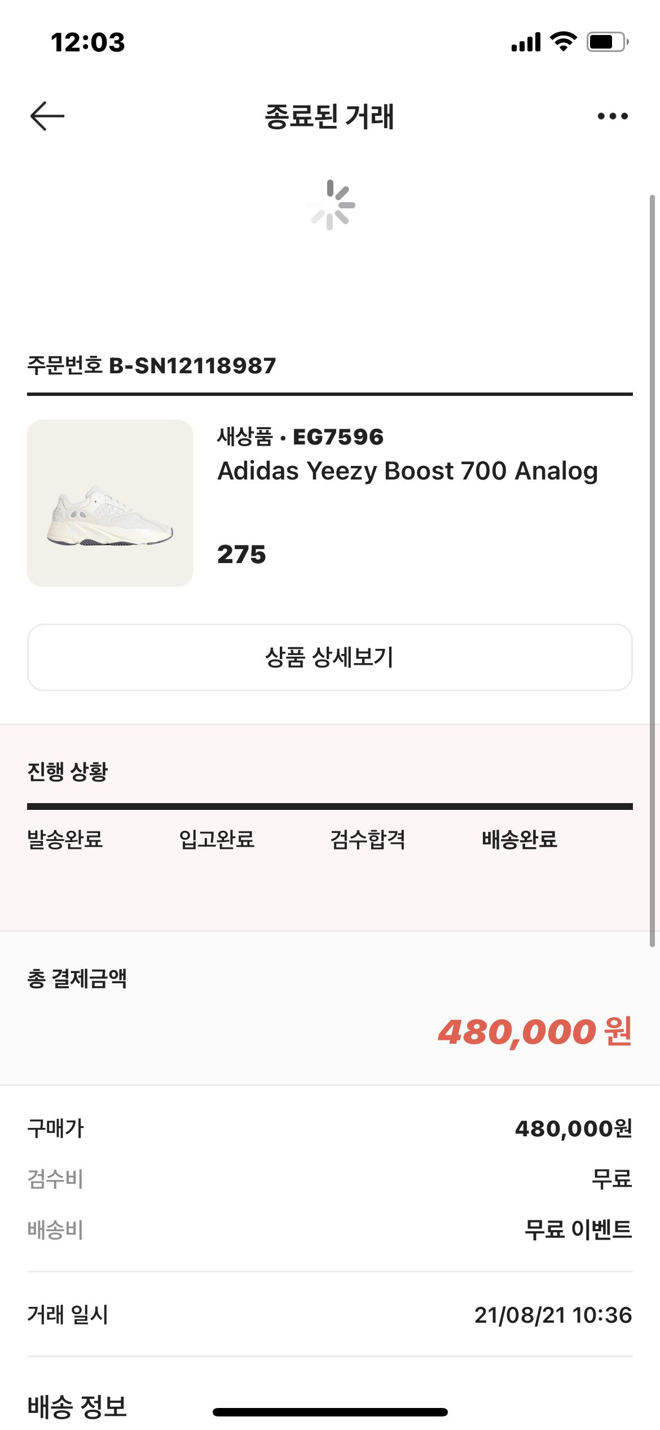Select the 발송완료 progress step
Viewport: 660px width, 1430px height.
pos(65,839)
